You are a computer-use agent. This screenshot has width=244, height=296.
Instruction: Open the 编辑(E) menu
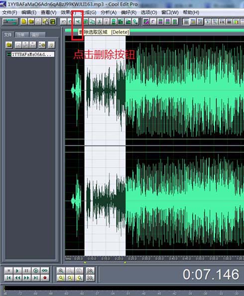[x=29, y=12]
